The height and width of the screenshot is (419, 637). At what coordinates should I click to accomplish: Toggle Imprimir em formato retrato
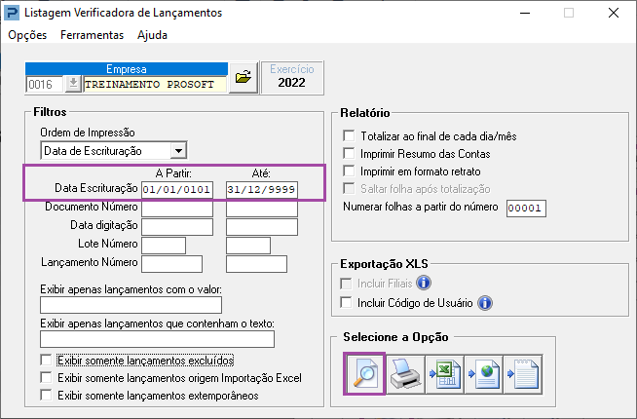click(x=349, y=171)
